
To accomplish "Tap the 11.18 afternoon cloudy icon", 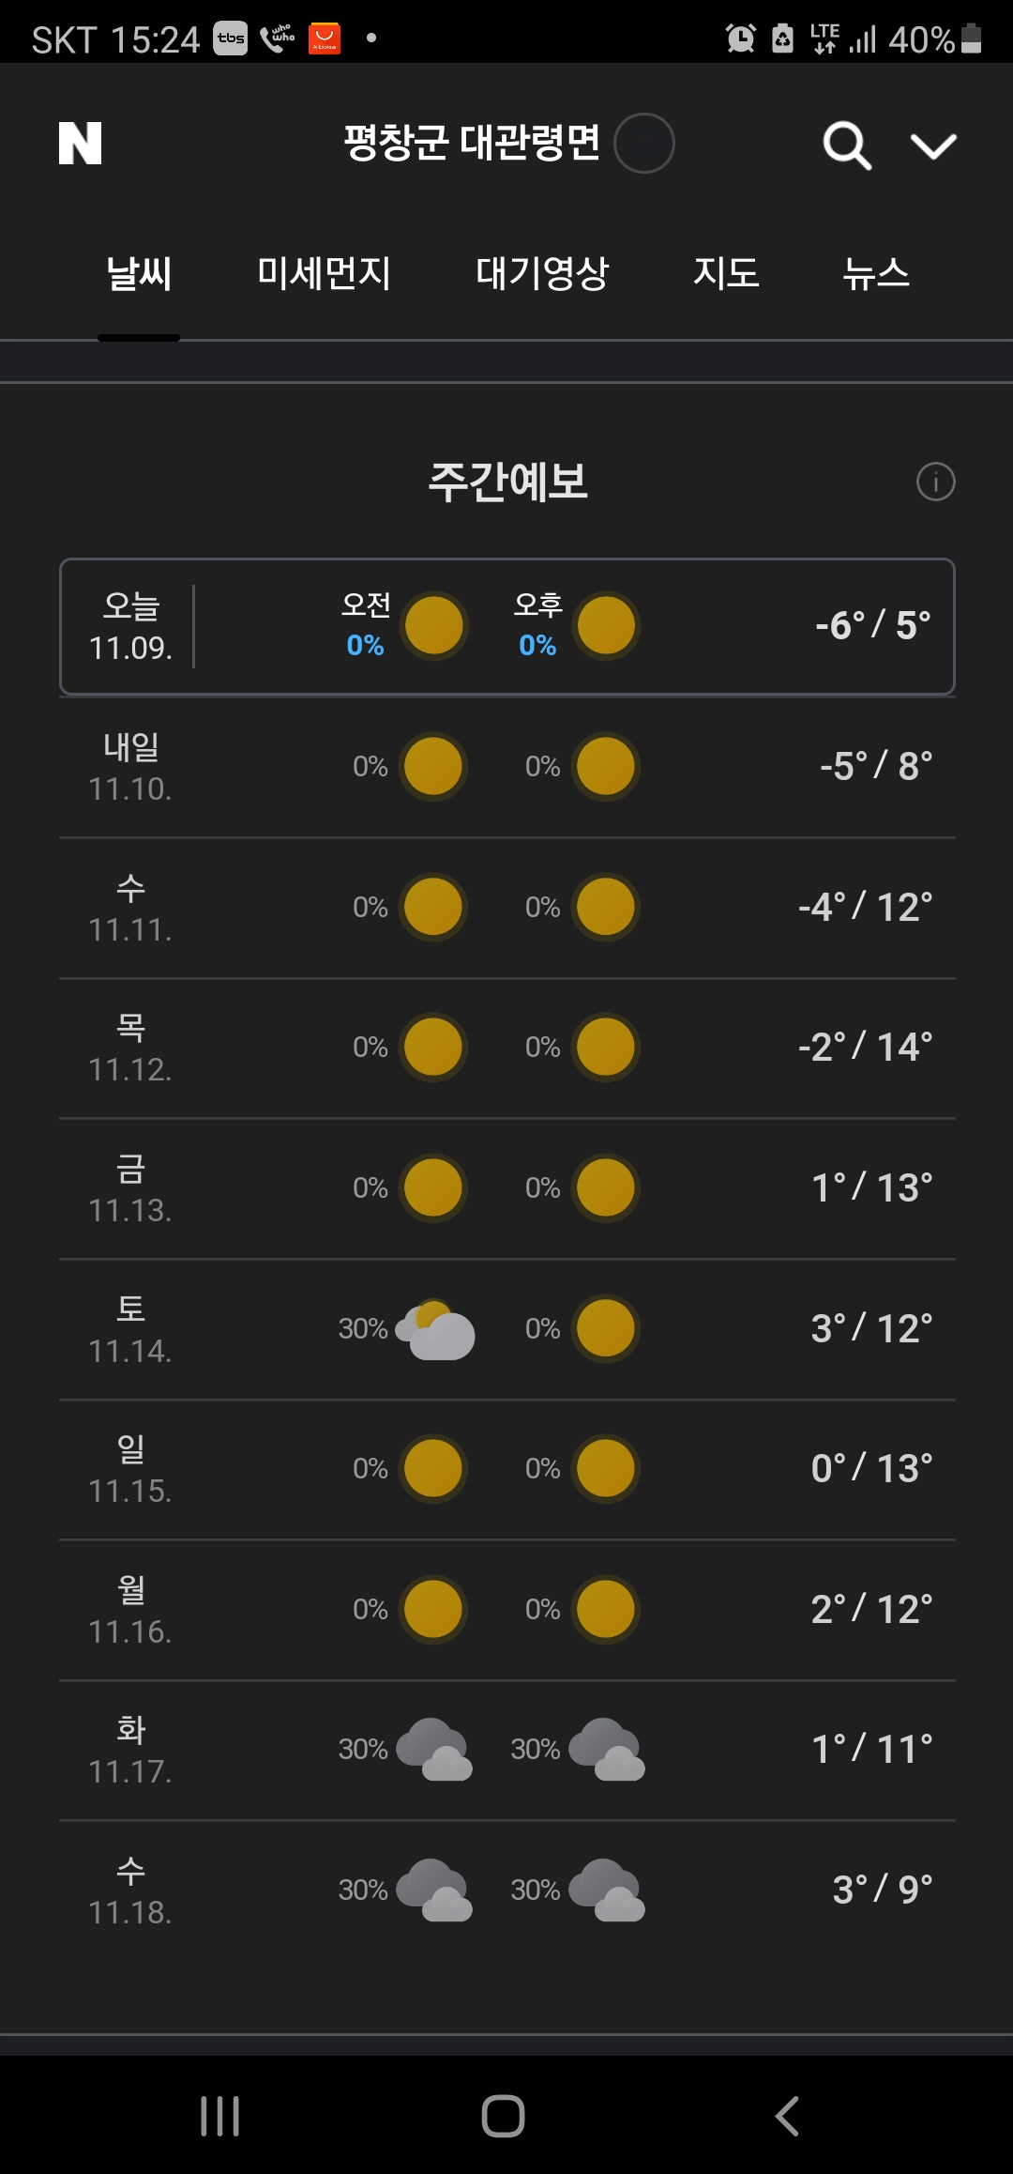I will 607,1890.
